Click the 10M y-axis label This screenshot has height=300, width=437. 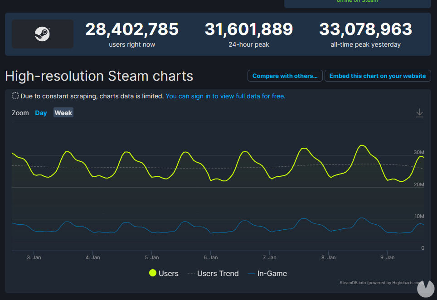(419, 216)
